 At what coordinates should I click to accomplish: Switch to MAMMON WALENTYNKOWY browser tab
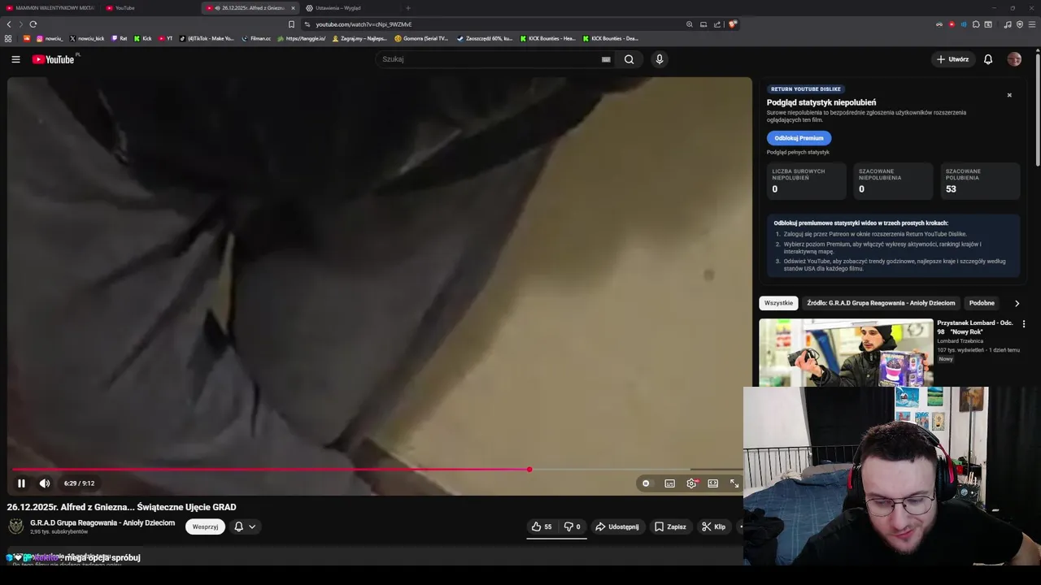coord(49,8)
